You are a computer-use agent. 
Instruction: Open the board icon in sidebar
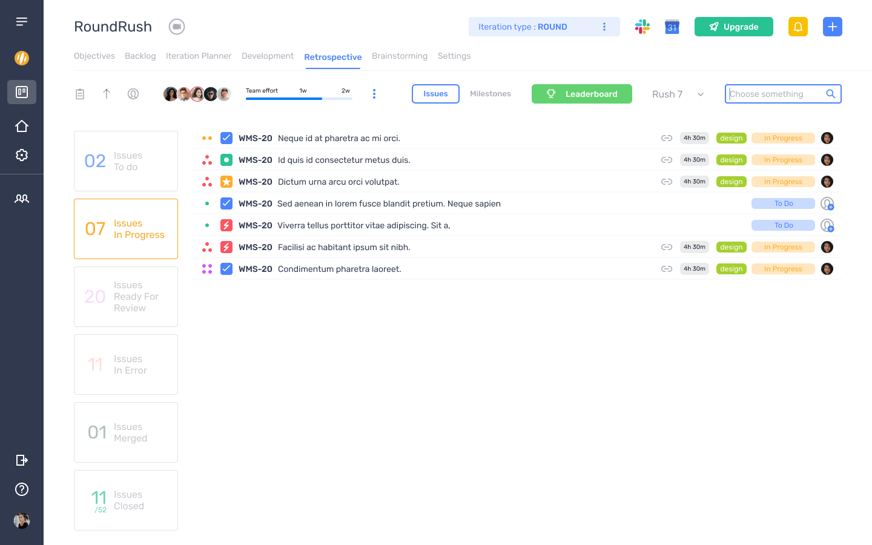point(22,92)
